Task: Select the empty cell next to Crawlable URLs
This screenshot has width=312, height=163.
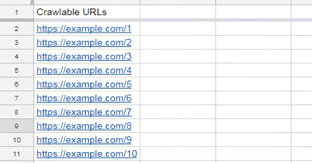Action: (178, 12)
